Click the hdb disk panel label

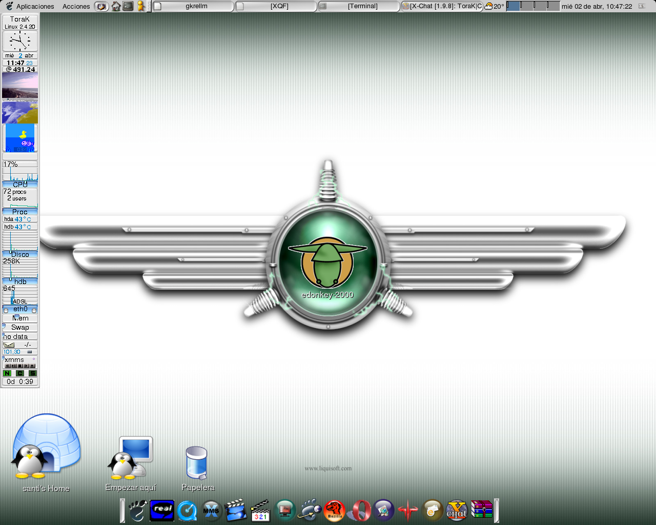point(20,281)
